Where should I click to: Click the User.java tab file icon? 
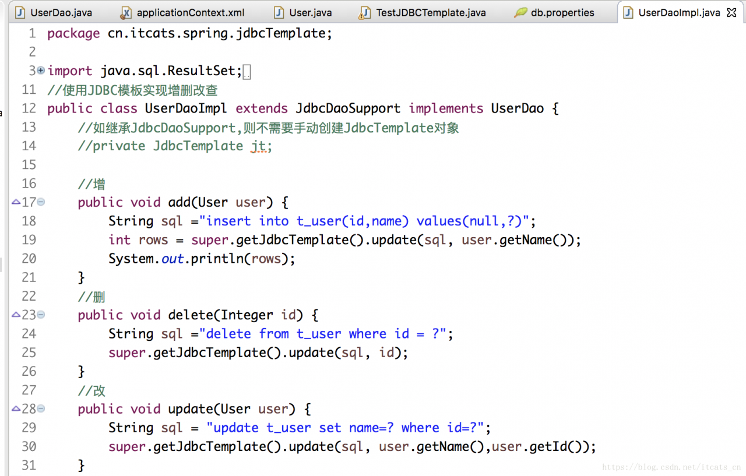pyautogui.click(x=279, y=12)
